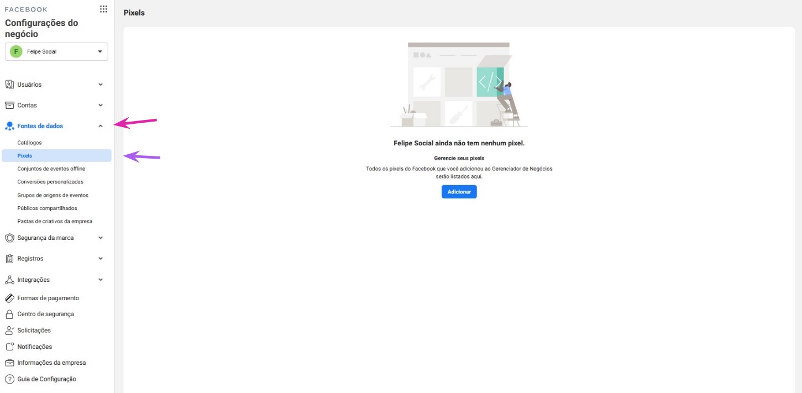Click the Configurações do negócio heading
The height and width of the screenshot is (393, 802).
tap(41, 28)
